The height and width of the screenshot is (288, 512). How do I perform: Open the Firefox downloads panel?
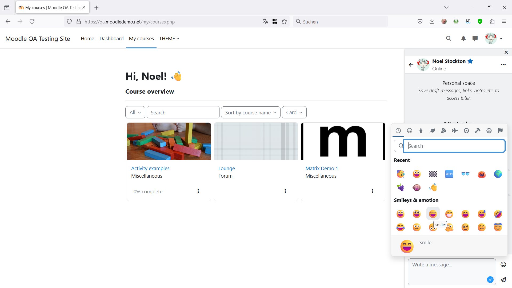432,21
